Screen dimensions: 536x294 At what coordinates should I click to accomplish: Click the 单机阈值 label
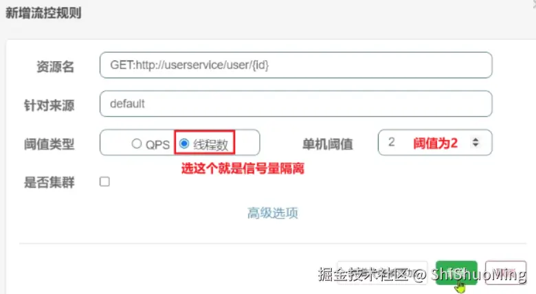[328, 144]
